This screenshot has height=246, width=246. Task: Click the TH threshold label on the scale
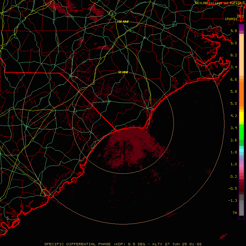click(x=235, y=213)
